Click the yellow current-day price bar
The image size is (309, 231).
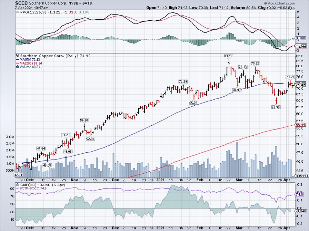click(293, 86)
